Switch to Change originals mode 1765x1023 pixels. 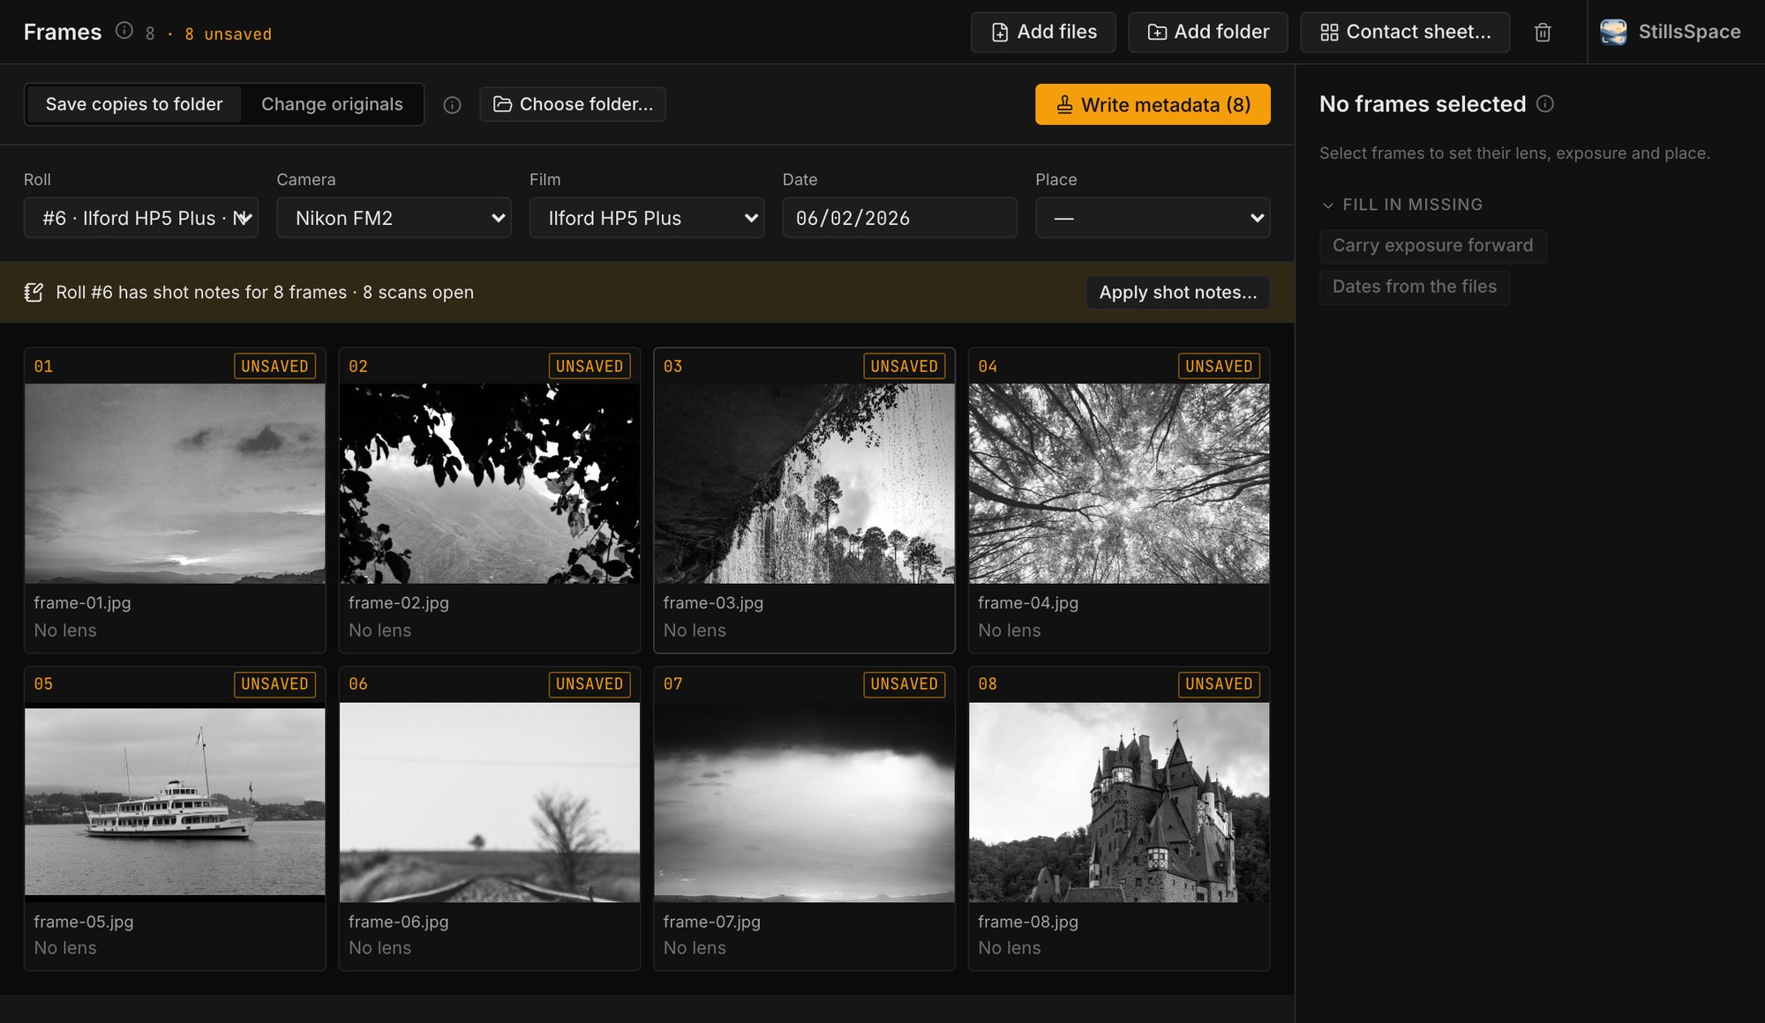tap(332, 104)
